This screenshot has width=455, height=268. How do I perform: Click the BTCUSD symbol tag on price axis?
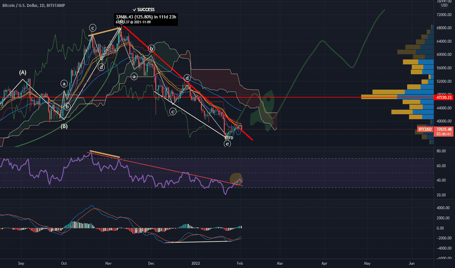click(x=425, y=129)
